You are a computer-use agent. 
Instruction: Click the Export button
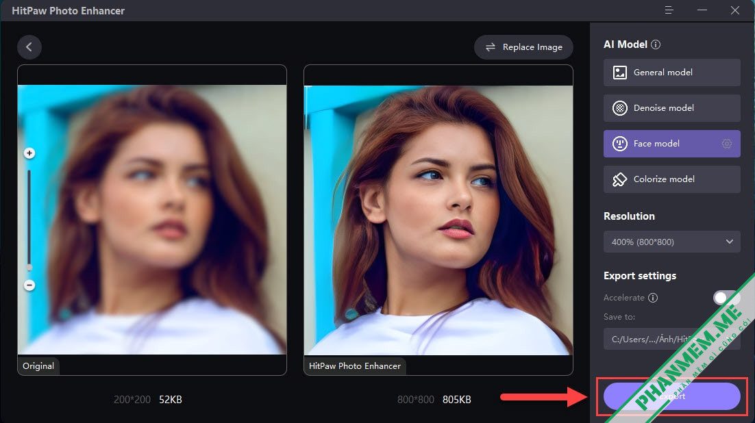[x=671, y=396]
